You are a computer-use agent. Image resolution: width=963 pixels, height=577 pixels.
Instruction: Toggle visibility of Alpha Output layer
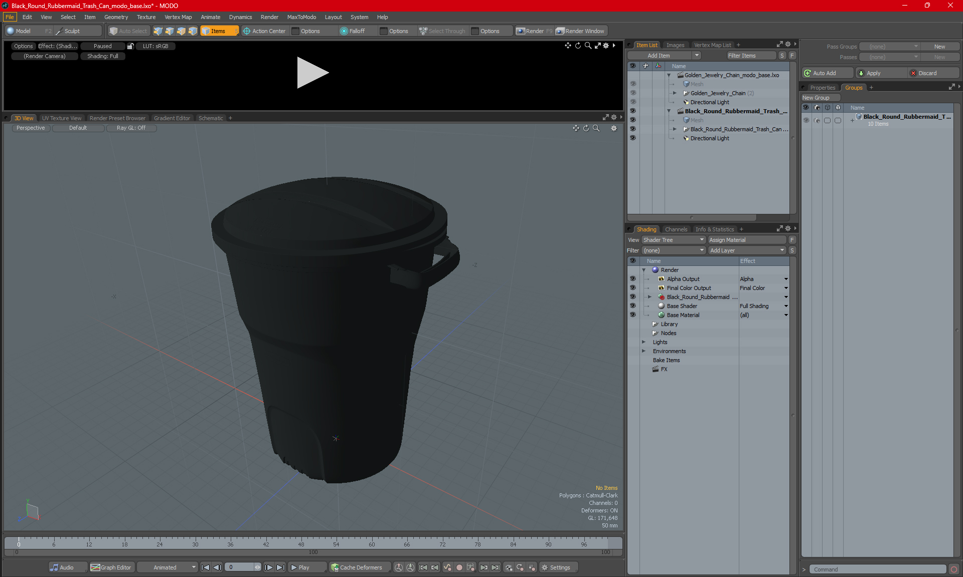(x=633, y=279)
